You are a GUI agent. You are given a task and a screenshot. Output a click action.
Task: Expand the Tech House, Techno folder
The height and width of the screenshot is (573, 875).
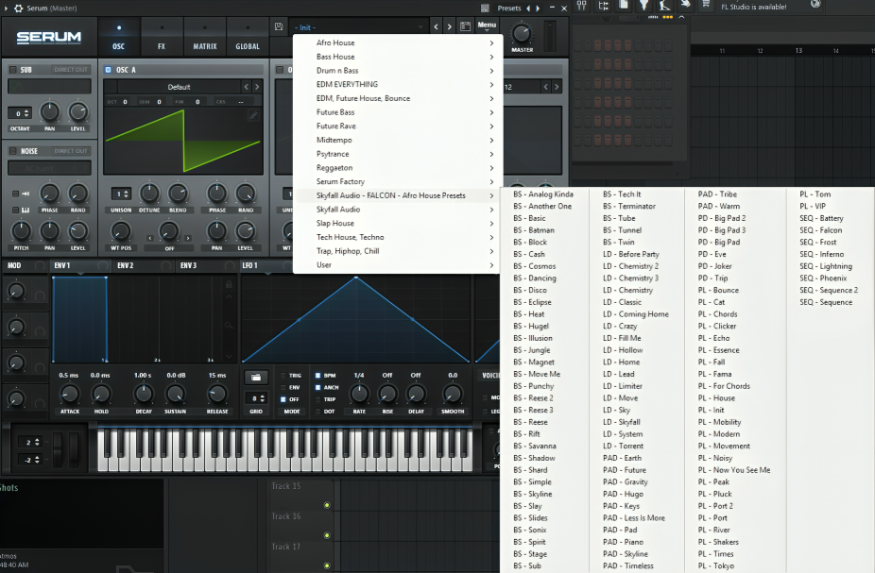point(398,237)
